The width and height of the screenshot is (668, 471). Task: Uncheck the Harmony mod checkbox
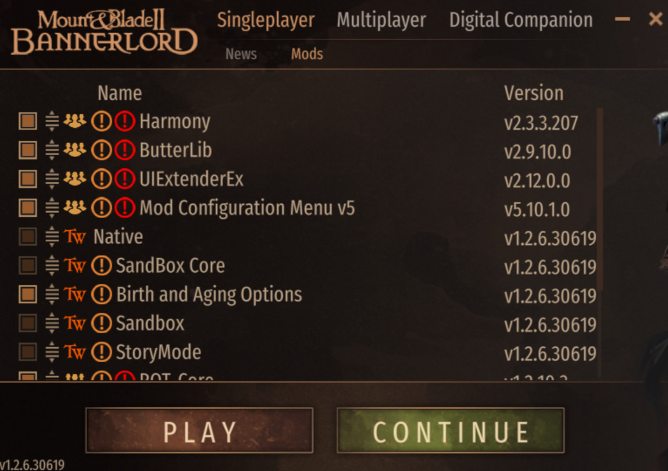28,121
